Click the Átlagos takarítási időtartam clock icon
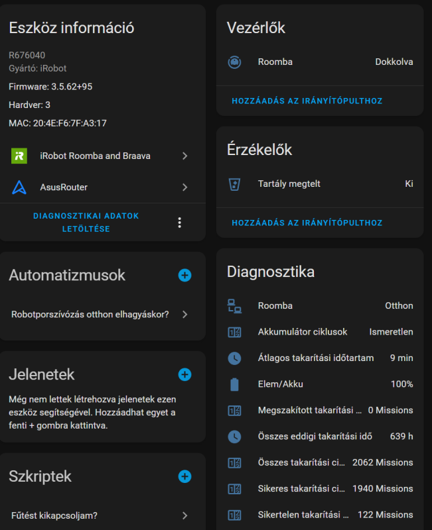432x530 pixels. pos(234,358)
